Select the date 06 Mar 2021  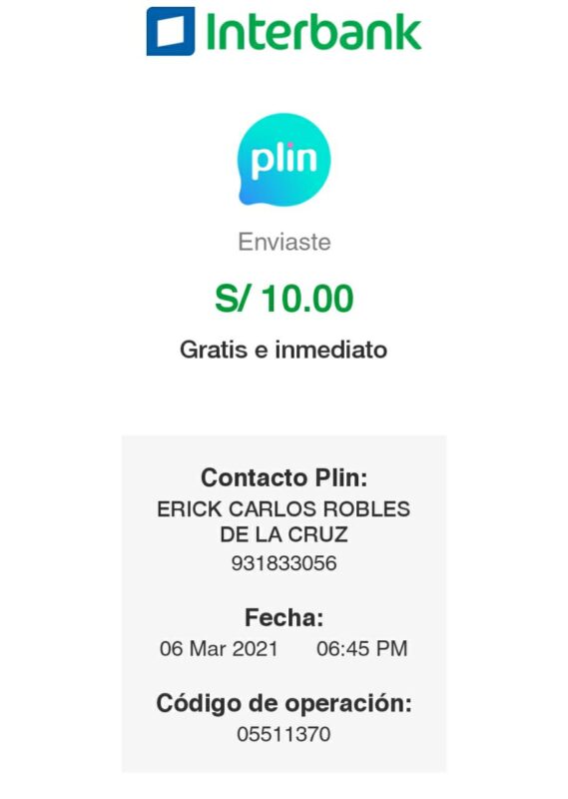(219, 648)
